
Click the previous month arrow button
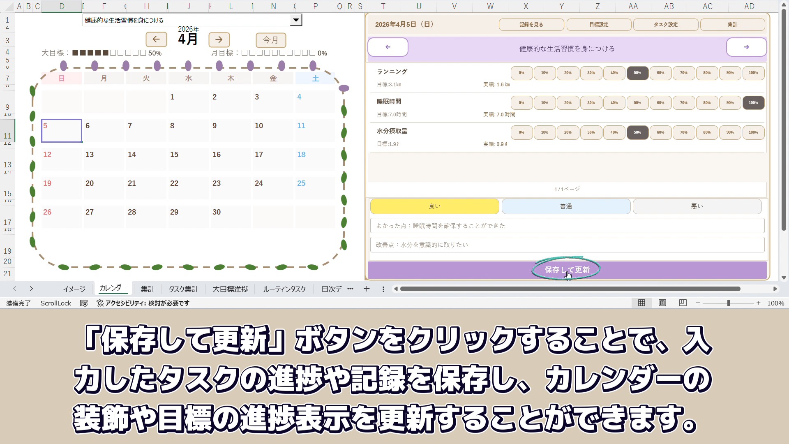pos(156,39)
